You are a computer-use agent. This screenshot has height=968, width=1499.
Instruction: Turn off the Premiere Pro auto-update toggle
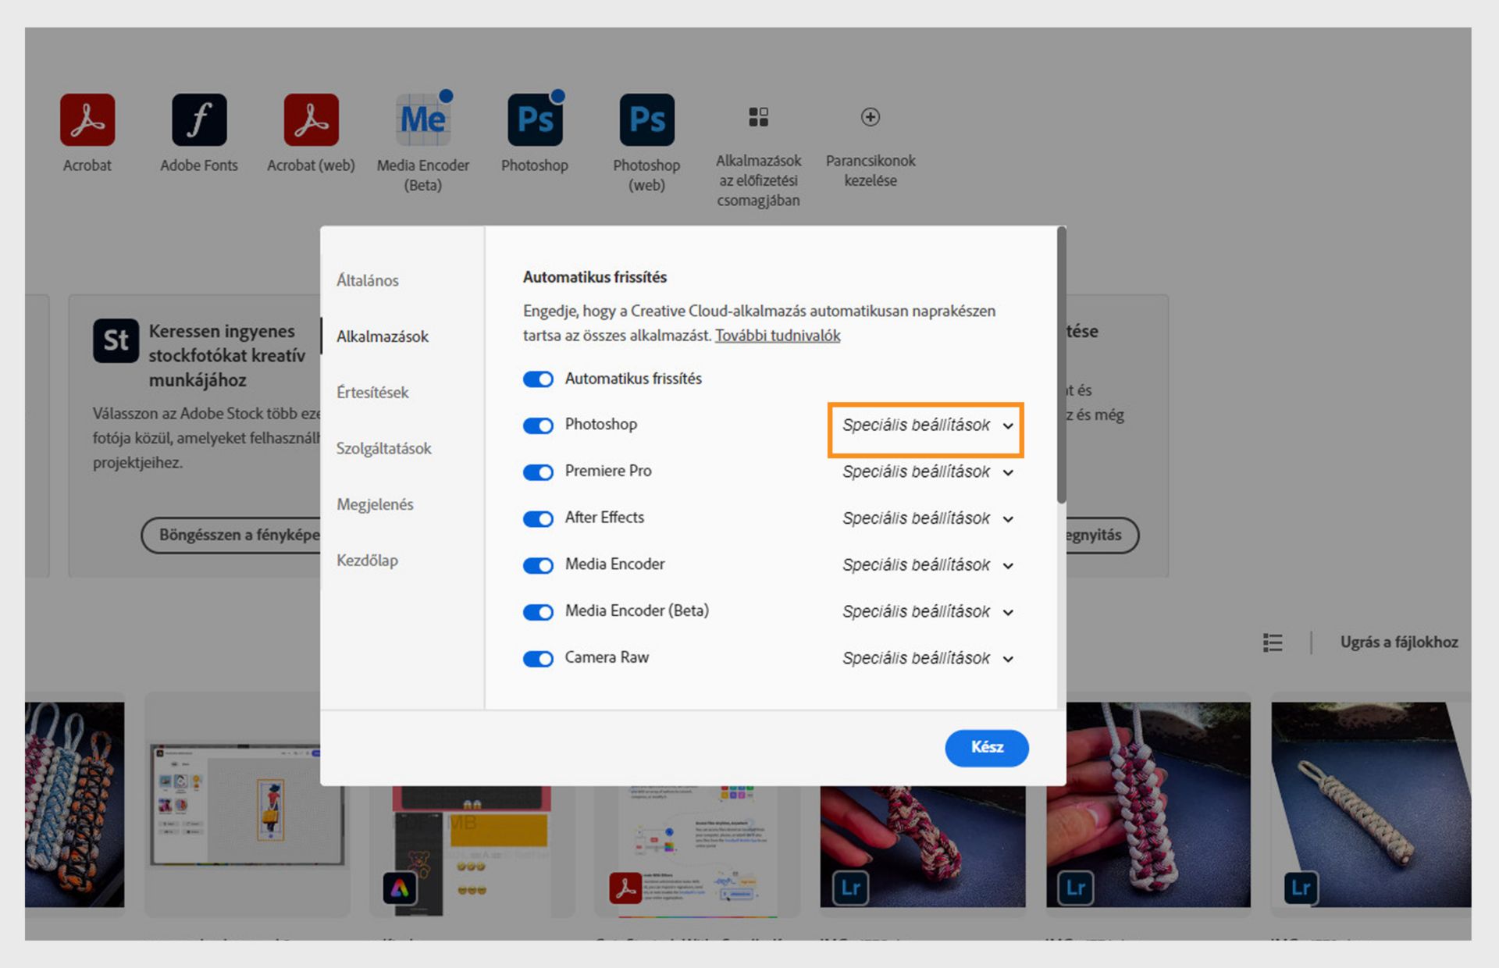coord(538,472)
